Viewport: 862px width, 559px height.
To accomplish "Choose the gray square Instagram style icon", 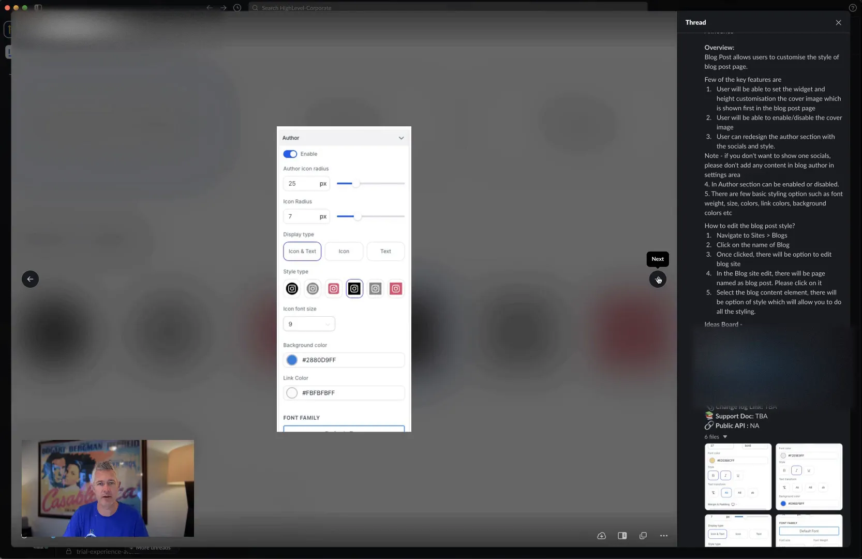I will pos(376,289).
